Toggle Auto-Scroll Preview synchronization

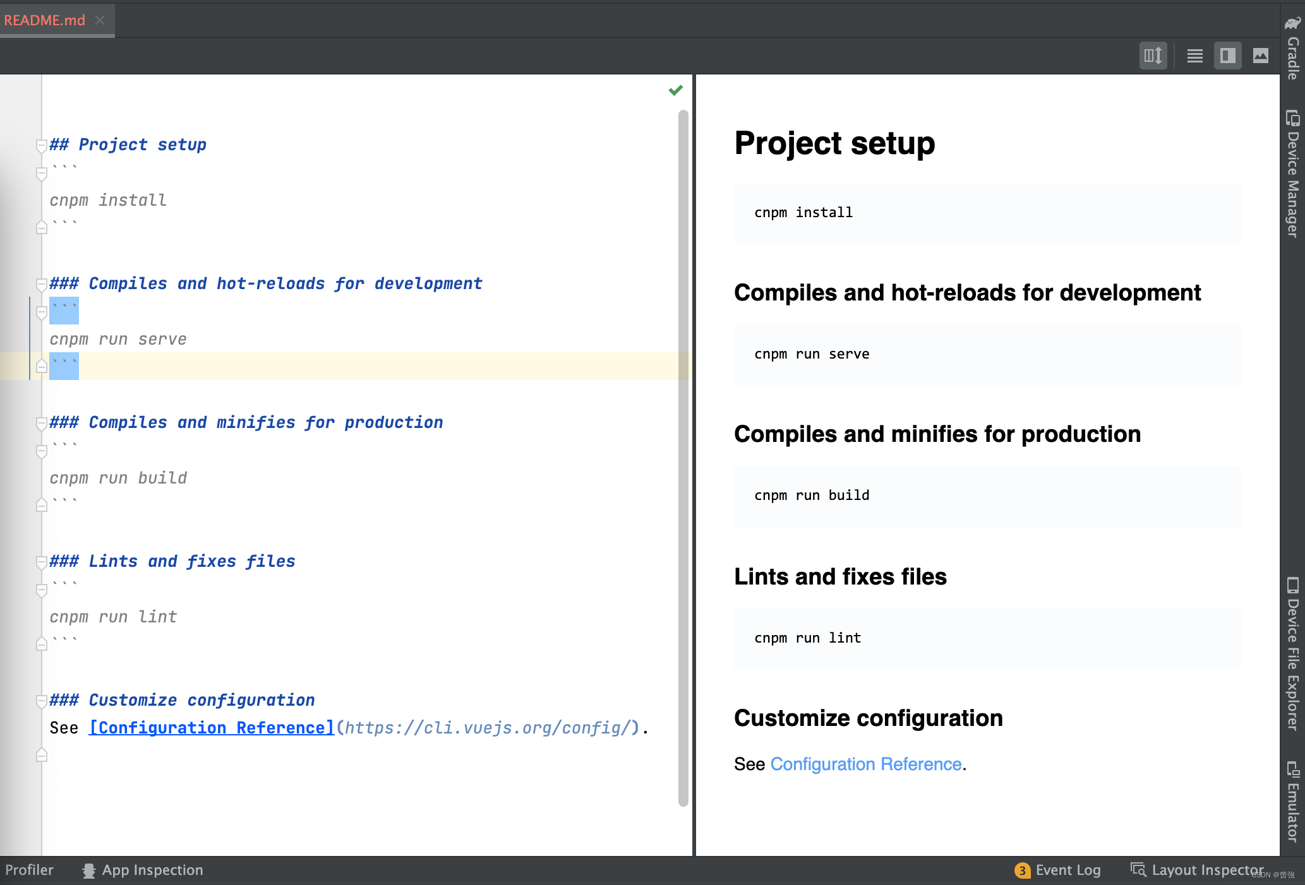coord(1153,56)
